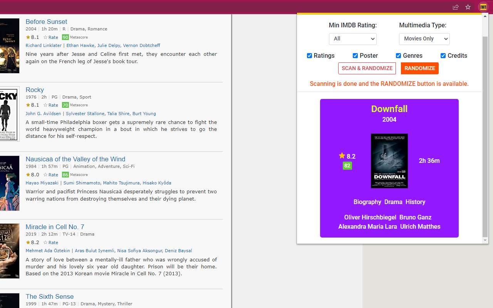The width and height of the screenshot is (493, 308).
Task: Click the 90 Metascore badge of Before Sunset
Action: (x=65, y=37)
